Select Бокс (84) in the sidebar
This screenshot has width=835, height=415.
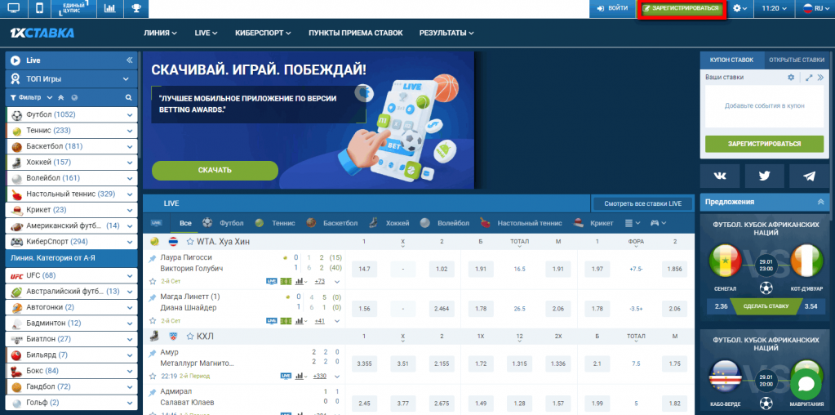point(72,370)
